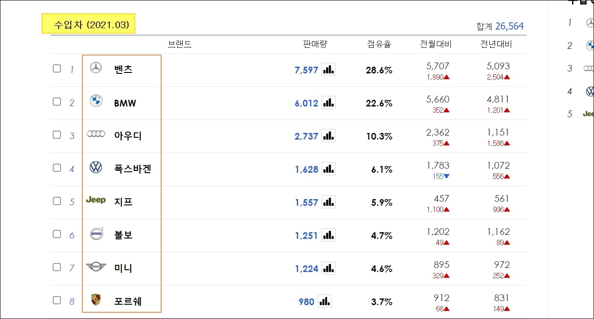
Task: Open the 볼보 brand link
Action: pos(124,235)
